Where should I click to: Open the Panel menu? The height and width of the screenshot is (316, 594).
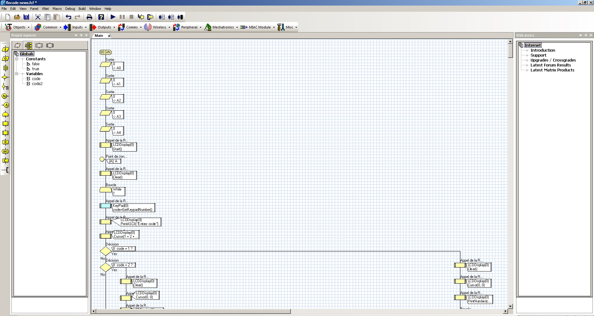[34, 9]
